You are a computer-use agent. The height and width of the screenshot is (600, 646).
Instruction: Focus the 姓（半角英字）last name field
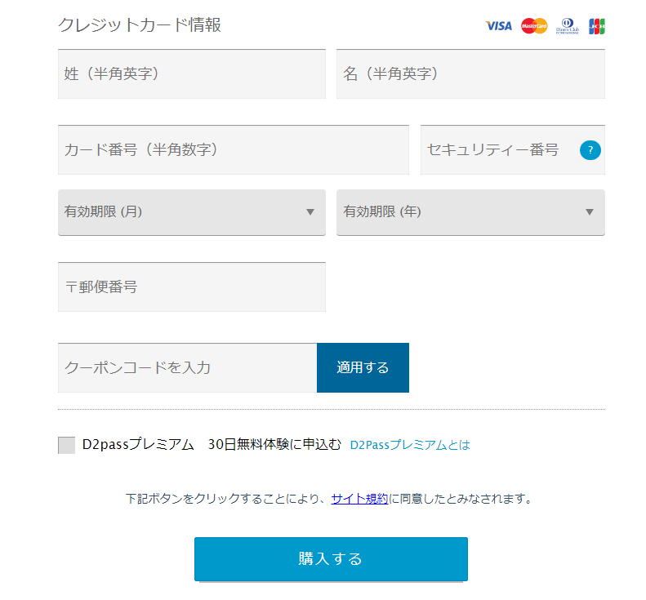(191, 74)
